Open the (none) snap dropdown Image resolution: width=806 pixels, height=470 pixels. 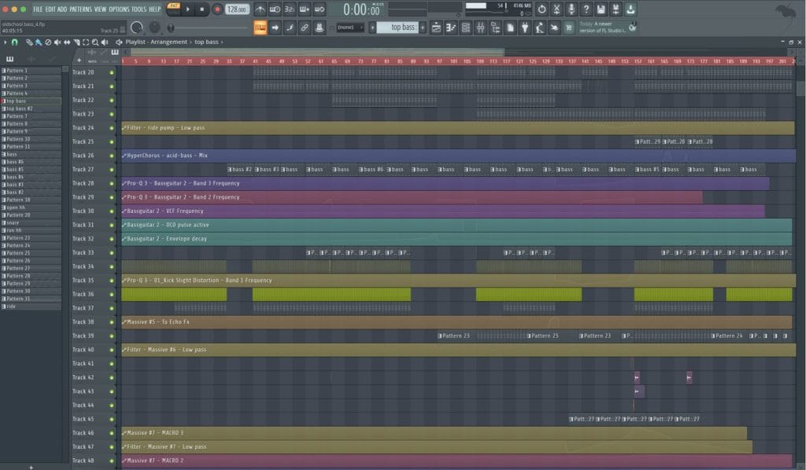coord(349,28)
